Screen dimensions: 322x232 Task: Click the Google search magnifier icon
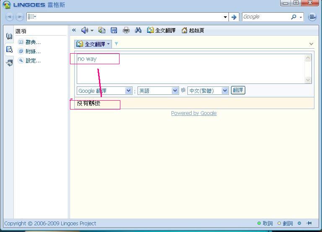point(293,17)
